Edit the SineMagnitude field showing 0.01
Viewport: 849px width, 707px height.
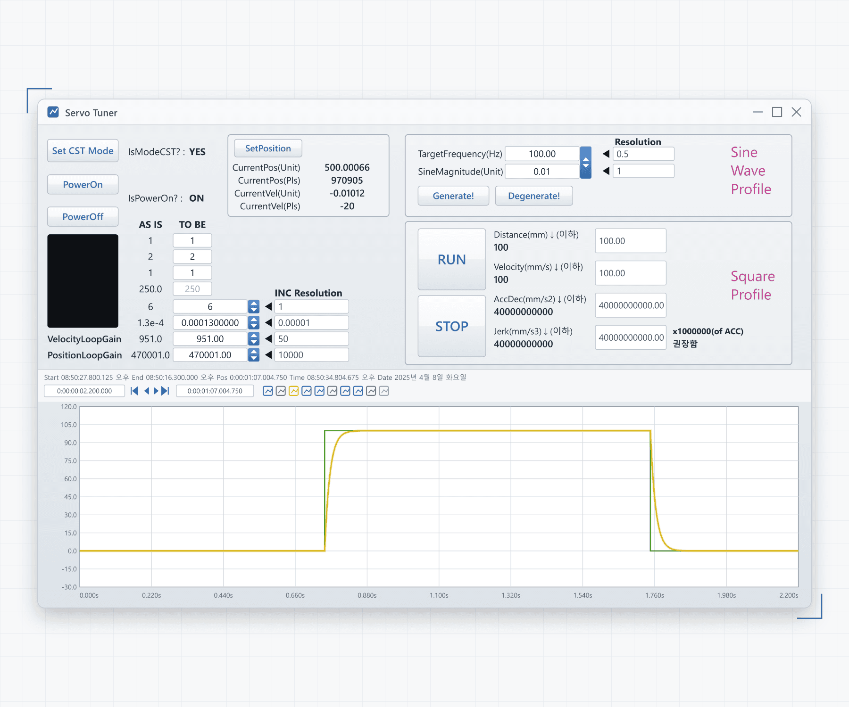click(x=542, y=172)
